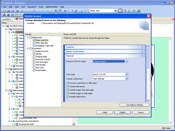175x131 pixels.
Task: Collapse the Deployment tree node
Action: tap(28, 38)
